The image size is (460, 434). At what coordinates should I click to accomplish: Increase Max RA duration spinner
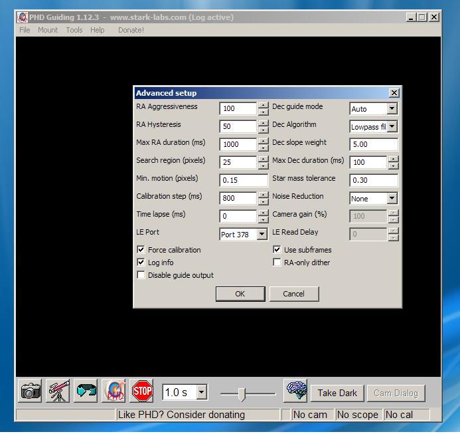(x=263, y=141)
